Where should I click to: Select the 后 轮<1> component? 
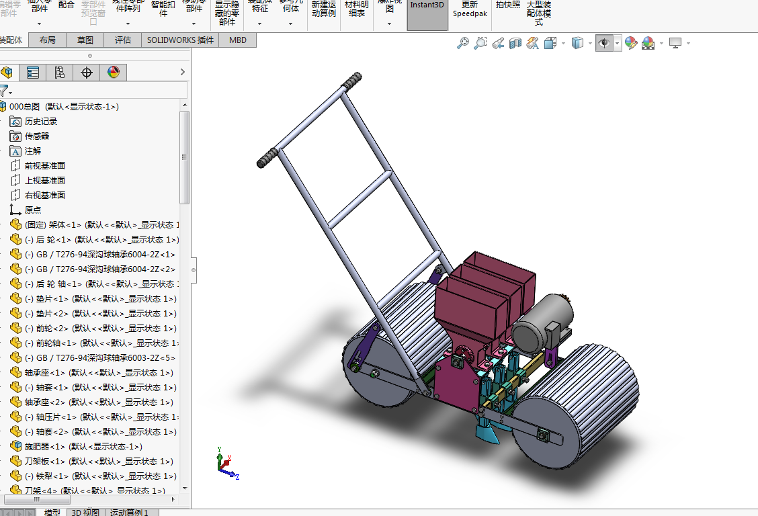pos(95,240)
